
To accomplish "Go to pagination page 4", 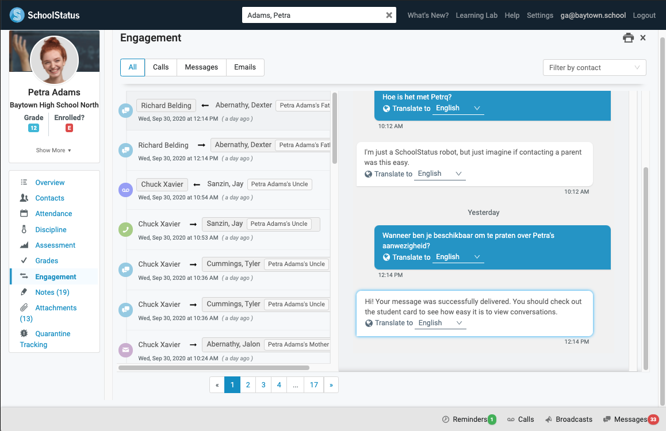I will [279, 385].
